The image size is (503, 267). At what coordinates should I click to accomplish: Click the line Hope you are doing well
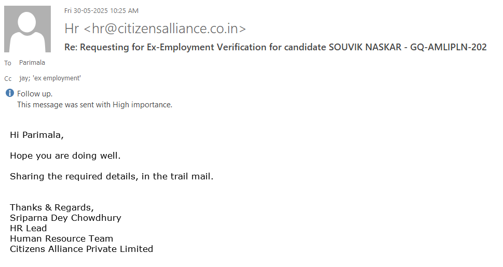[x=65, y=156]
